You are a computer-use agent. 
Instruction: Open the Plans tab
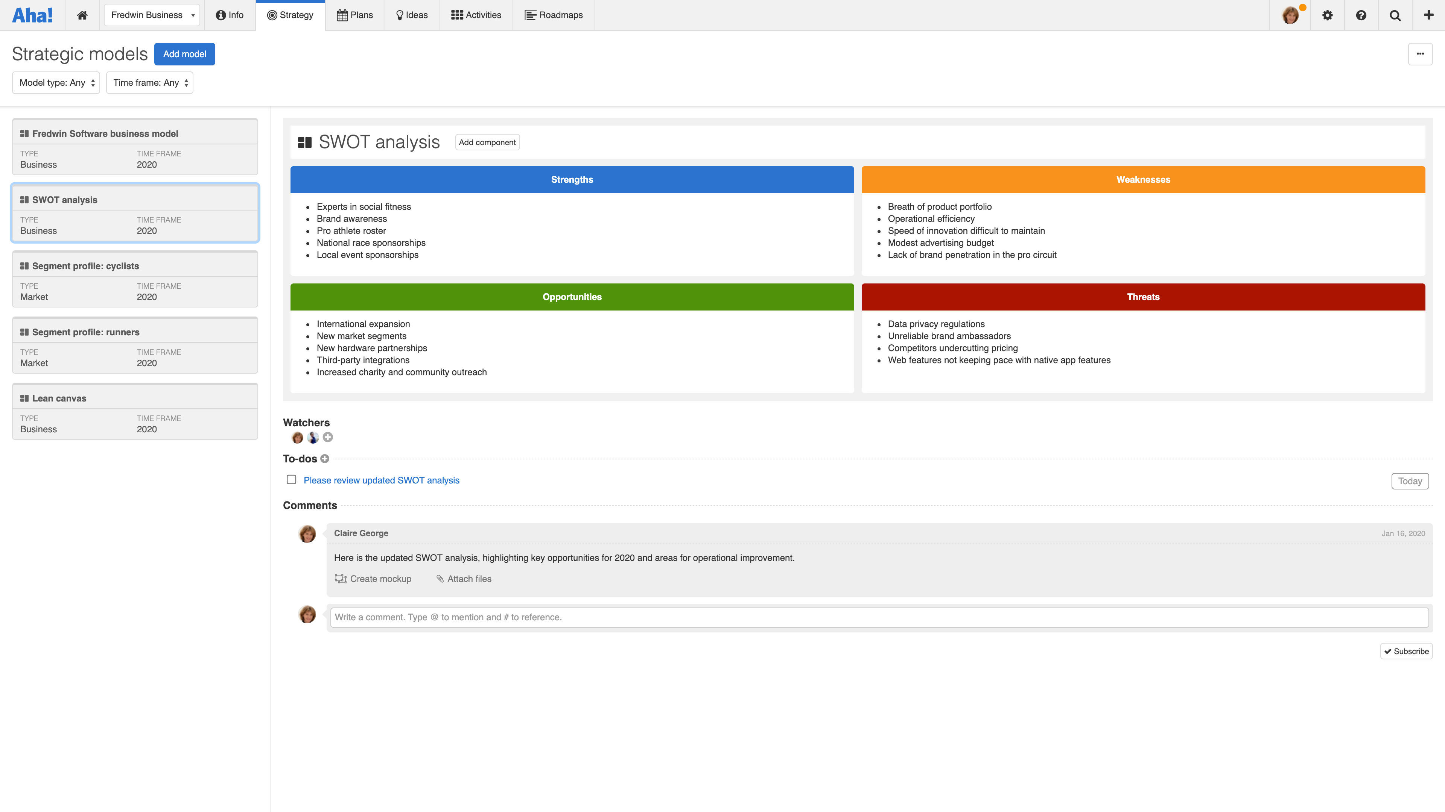354,15
